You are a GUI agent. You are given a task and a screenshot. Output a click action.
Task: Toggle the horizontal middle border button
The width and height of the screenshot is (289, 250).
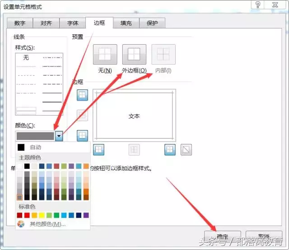click(x=82, y=116)
